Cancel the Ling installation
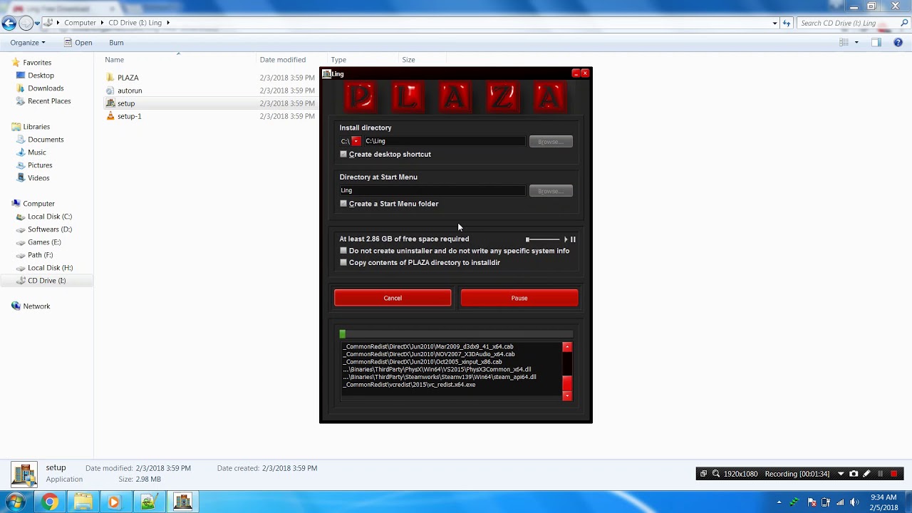 pyautogui.click(x=393, y=298)
